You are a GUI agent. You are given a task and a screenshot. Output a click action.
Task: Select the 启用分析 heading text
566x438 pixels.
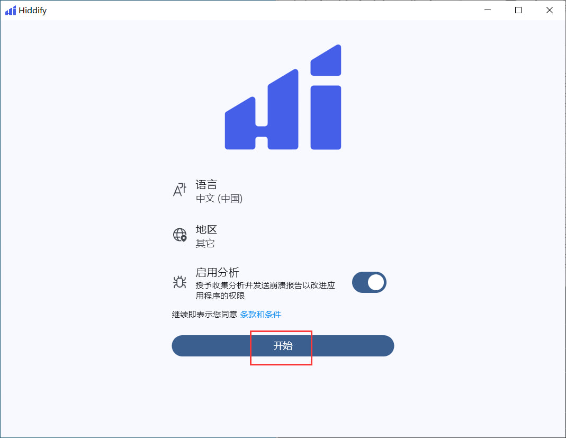click(217, 273)
